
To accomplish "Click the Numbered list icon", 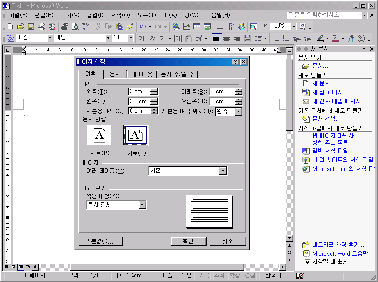I will (275, 38).
